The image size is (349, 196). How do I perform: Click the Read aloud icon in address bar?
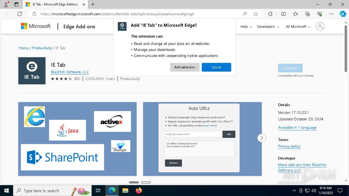tap(245, 14)
